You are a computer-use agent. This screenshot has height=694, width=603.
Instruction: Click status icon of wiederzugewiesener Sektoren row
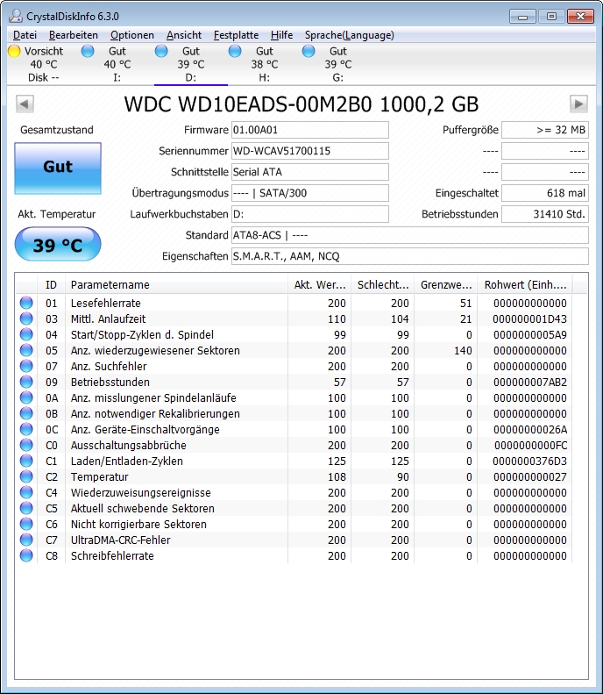click(x=26, y=350)
